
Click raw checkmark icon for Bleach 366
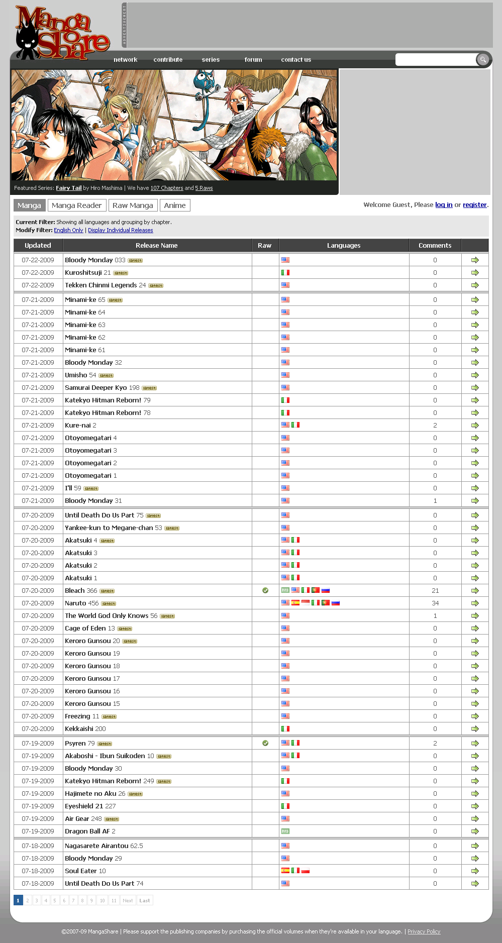[x=265, y=591]
